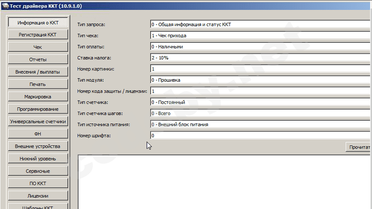Screen dimensions: 372x209
Task: Open the Тип счетчика шагов combo box
Action: pos(261,113)
